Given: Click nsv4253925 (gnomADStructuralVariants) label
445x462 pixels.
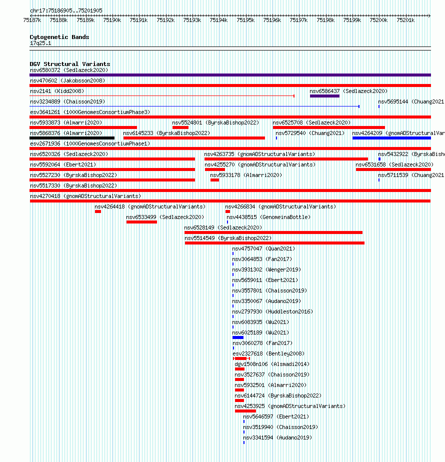Looking at the screenshot, I should pos(290,406).
